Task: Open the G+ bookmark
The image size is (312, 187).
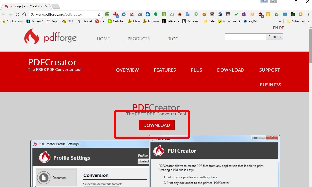Action: pos(100,21)
